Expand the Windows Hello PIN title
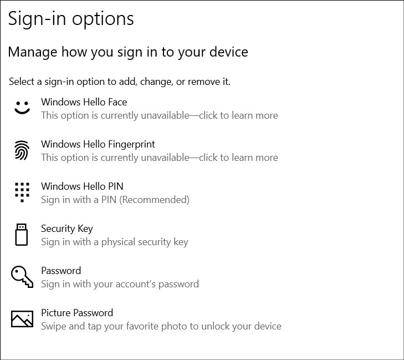Viewport: 404px width, 360px height. point(82,186)
